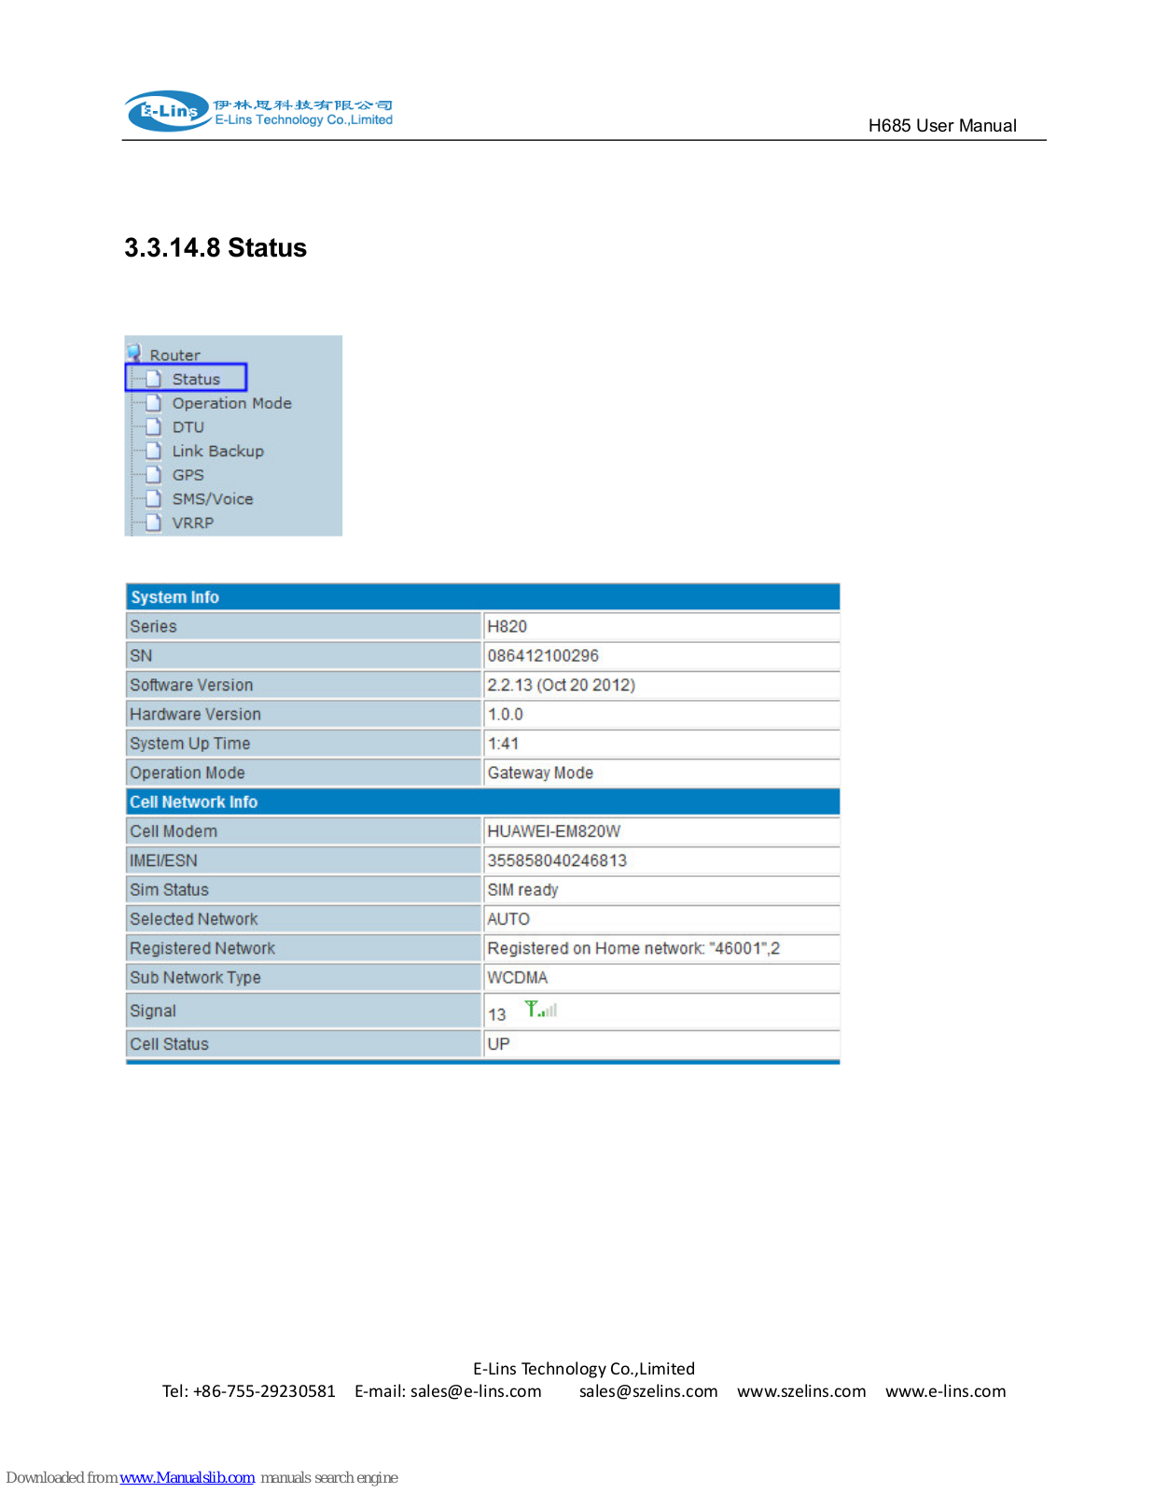Screen dimensions: 1154x1493
Task: Click the Gateway Mode value
Action: coord(540,773)
